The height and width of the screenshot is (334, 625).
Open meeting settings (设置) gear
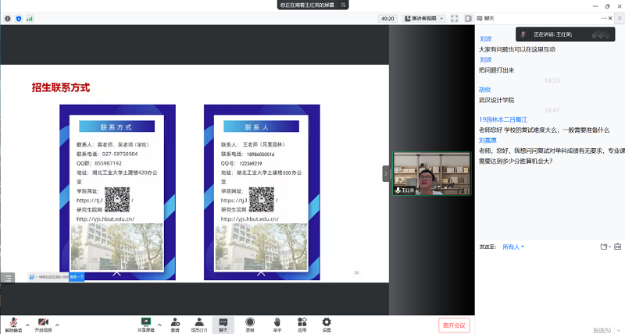click(327, 325)
